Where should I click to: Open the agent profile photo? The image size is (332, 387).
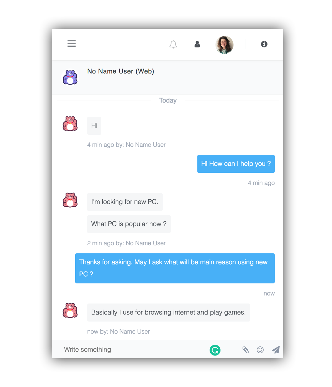(224, 45)
